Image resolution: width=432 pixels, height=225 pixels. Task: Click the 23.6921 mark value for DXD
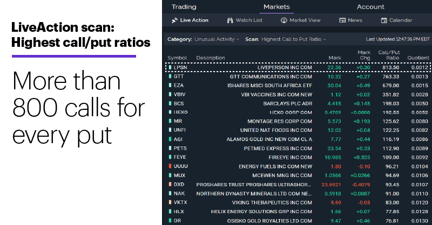[331, 185]
